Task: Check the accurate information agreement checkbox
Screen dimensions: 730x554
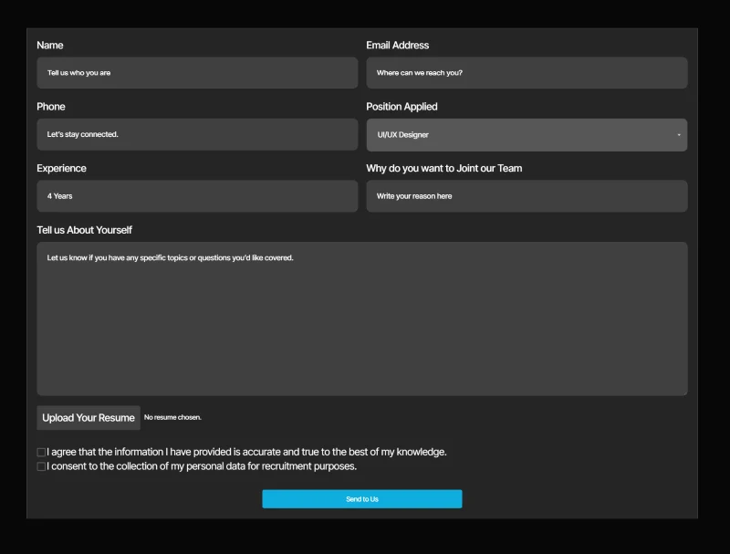Action: click(41, 452)
